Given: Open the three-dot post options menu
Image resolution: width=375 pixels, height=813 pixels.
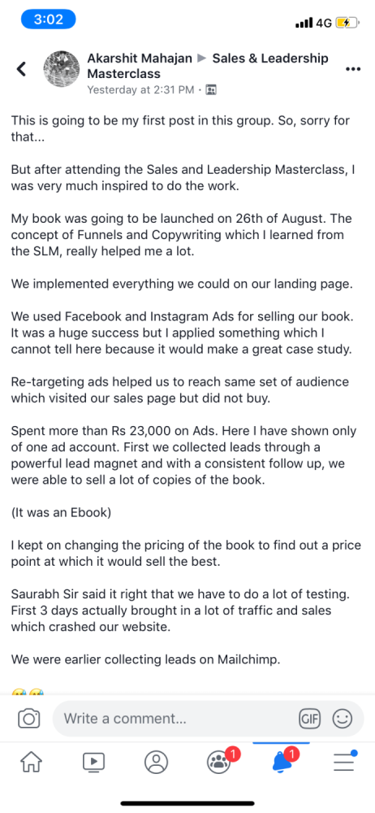Looking at the screenshot, I should [x=352, y=69].
